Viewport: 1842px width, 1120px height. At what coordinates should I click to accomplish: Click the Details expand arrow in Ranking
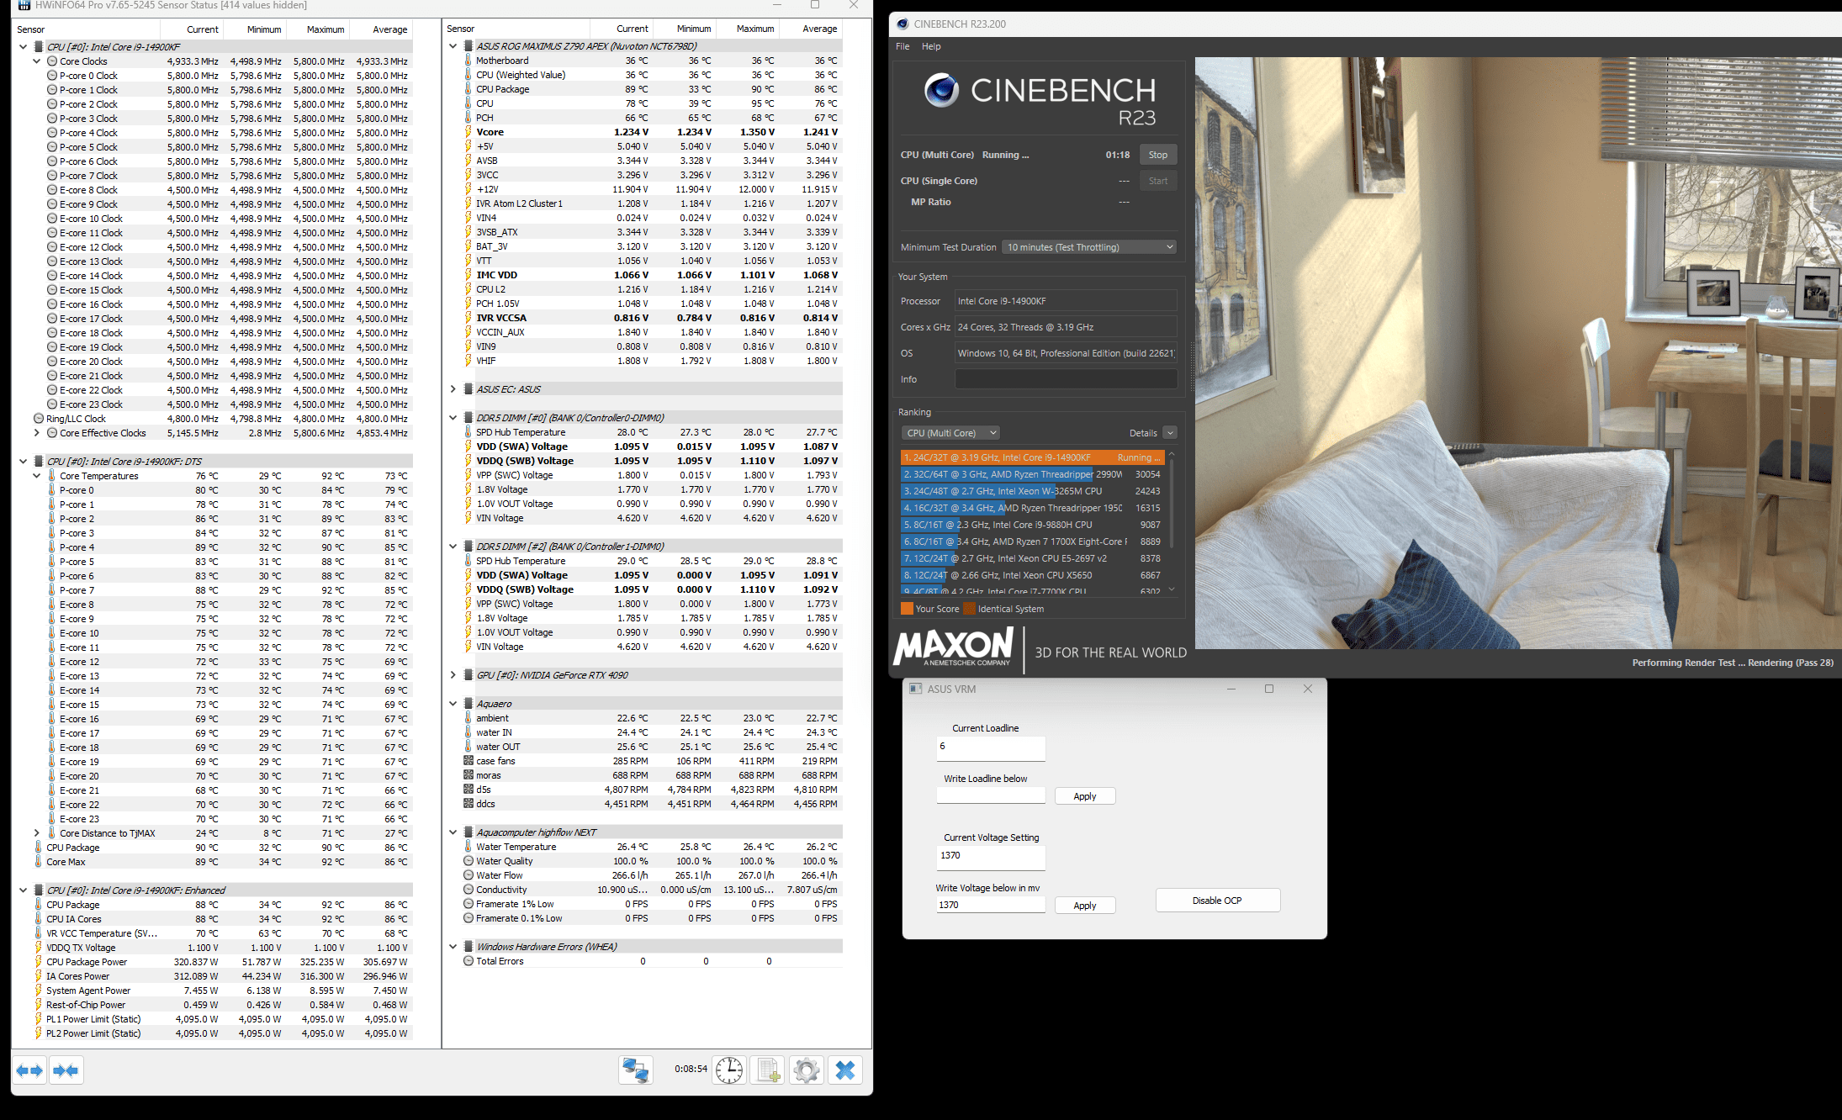click(x=1170, y=433)
